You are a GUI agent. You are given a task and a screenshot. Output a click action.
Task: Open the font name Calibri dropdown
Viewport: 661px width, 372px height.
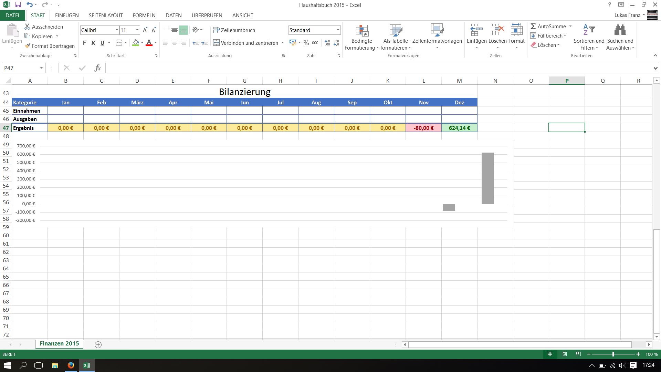tap(116, 30)
